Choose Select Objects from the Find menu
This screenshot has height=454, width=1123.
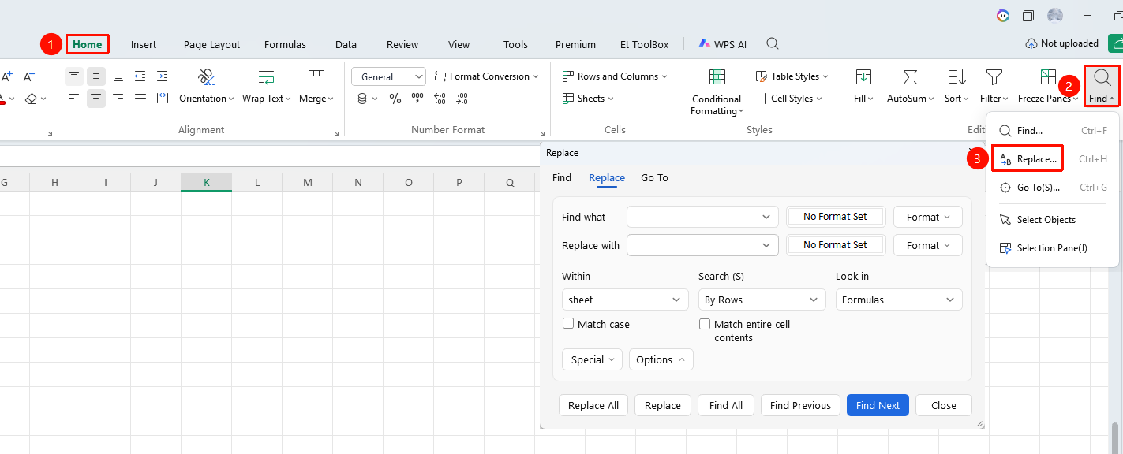[1046, 220]
